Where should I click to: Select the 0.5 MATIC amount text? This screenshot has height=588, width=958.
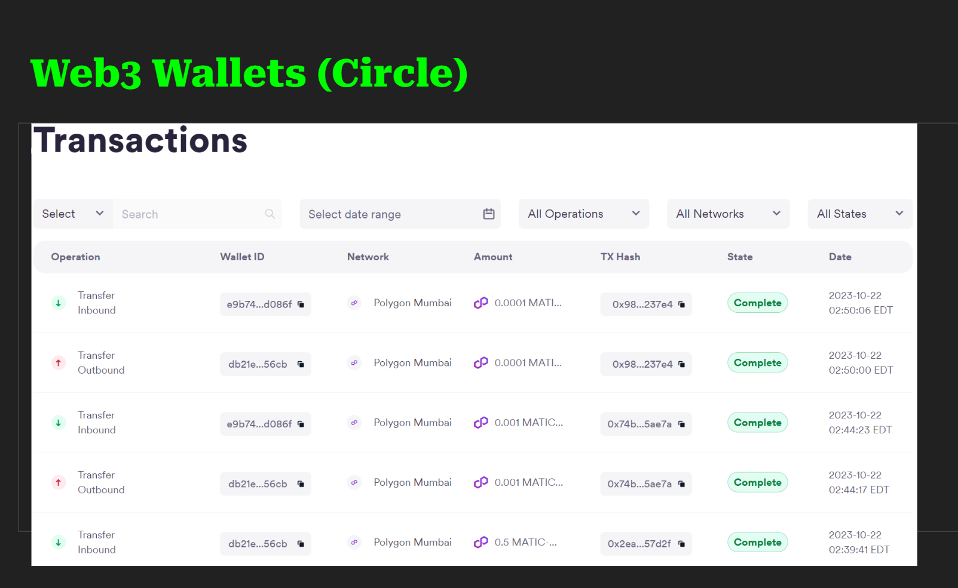[525, 542]
